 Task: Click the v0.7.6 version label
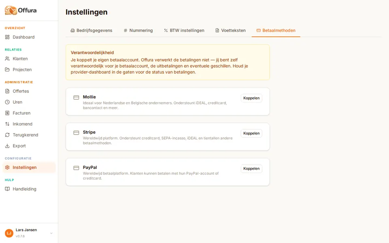[20, 236]
